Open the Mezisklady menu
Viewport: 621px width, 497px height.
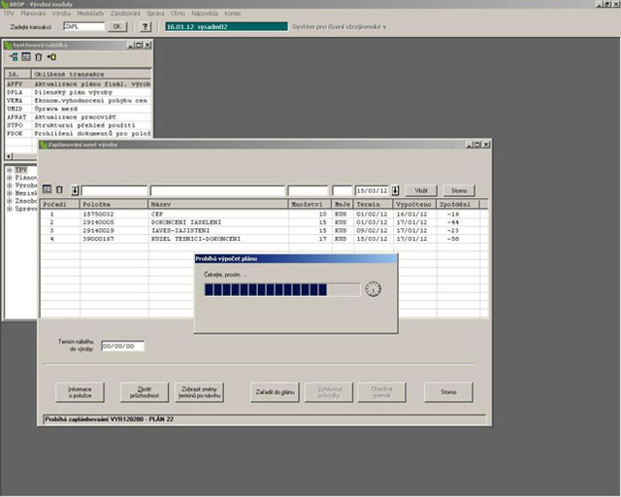[x=90, y=14]
